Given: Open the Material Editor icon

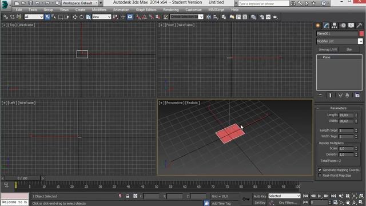Looking at the screenshot, I should 253,17.
